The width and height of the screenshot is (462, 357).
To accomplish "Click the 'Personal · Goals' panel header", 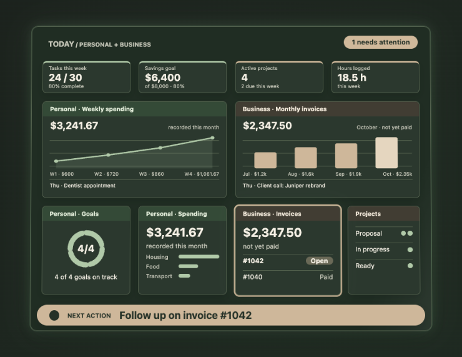I will [86, 214].
